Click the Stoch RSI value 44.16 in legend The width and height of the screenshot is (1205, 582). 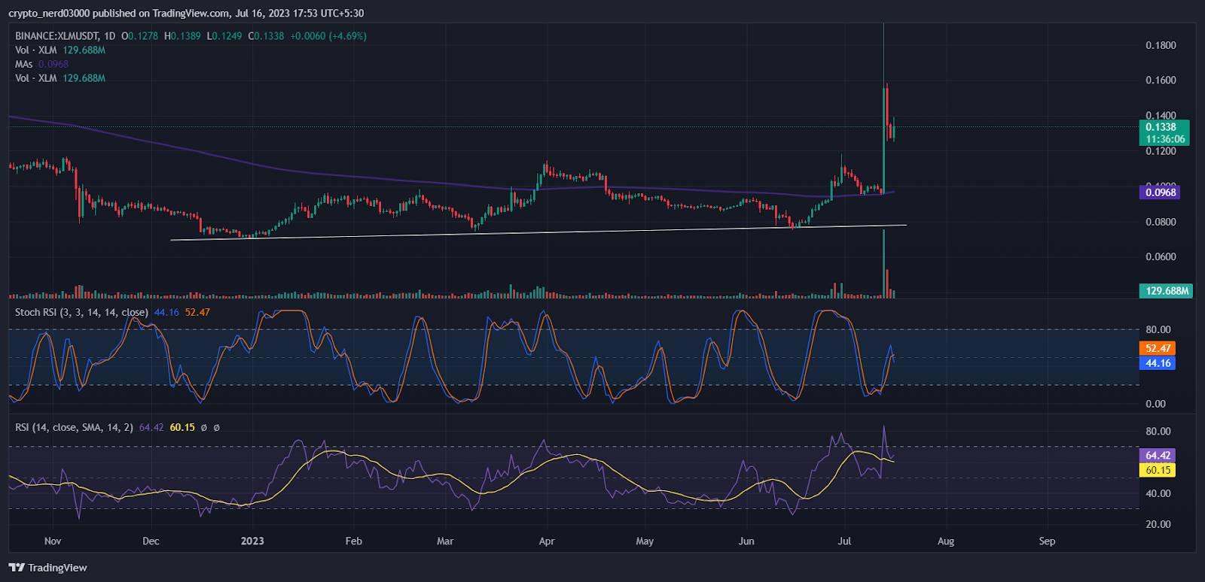click(166, 312)
